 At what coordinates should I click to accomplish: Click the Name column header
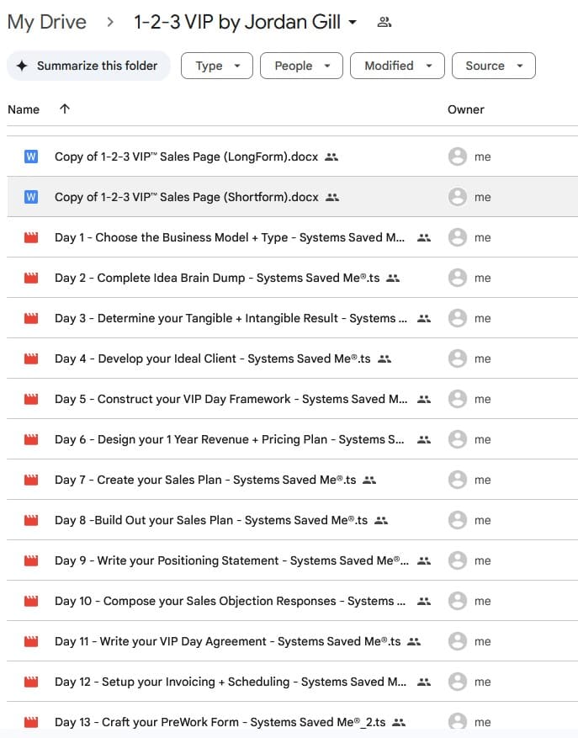click(24, 109)
